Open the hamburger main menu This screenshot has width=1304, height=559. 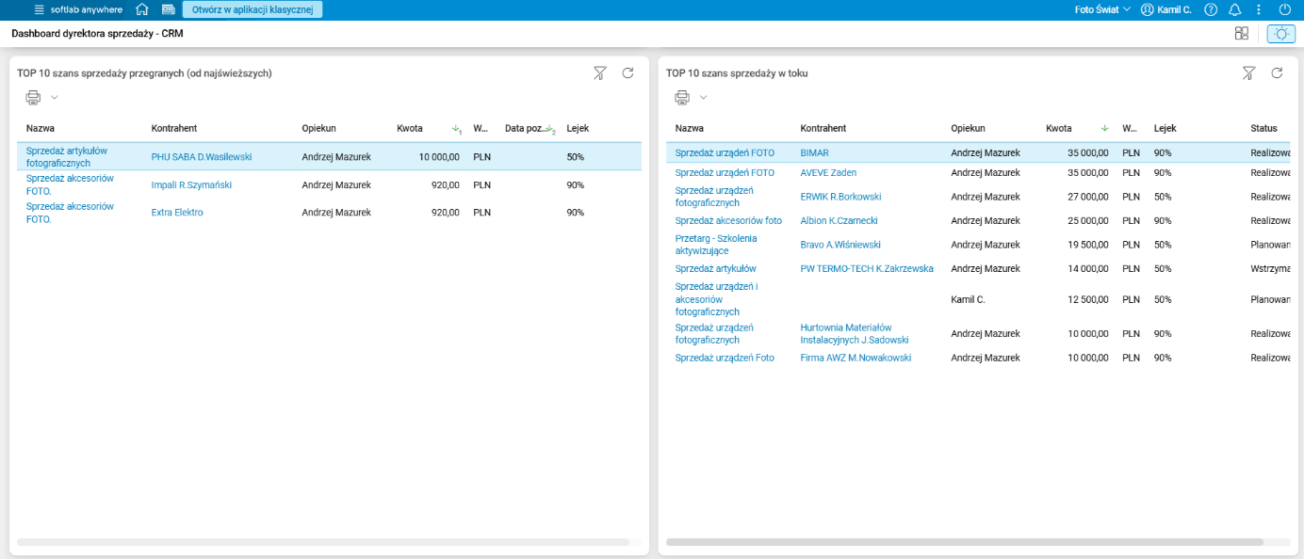(39, 9)
